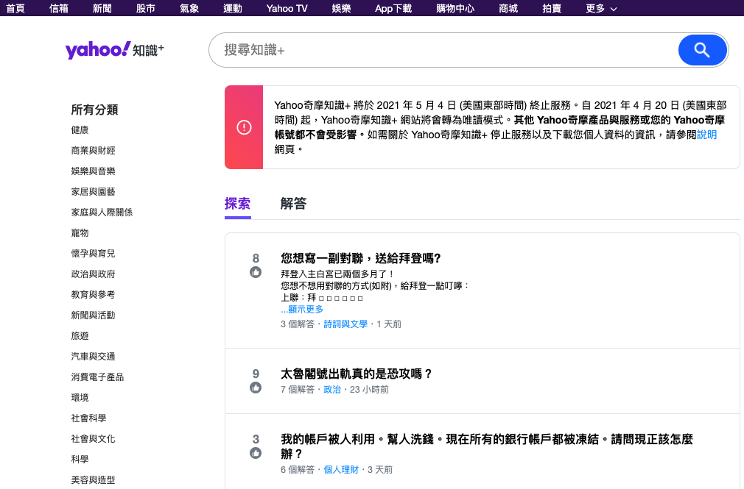The image size is (744, 489).
Task: Click the red alert exclamation icon
Action: click(x=244, y=127)
